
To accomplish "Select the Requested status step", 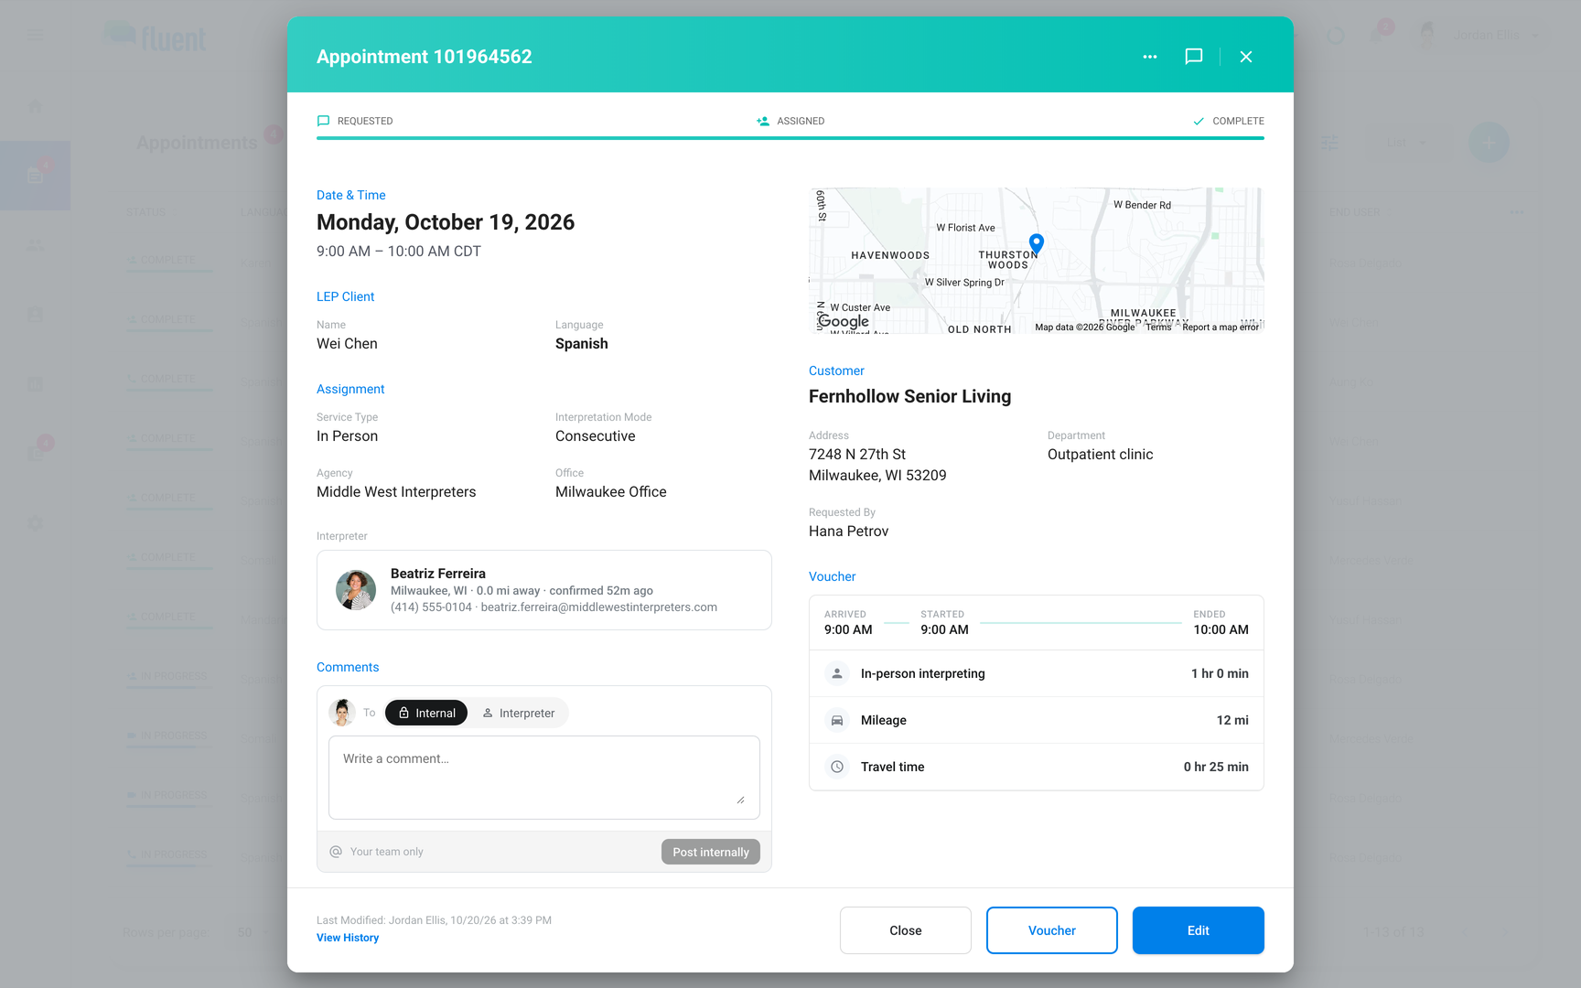I will [355, 121].
